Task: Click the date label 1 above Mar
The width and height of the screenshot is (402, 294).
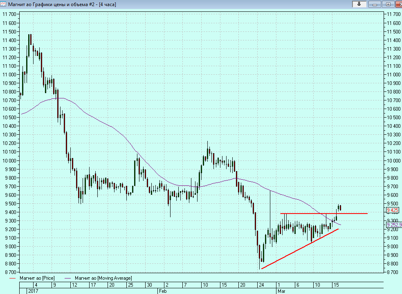Action: (x=278, y=285)
